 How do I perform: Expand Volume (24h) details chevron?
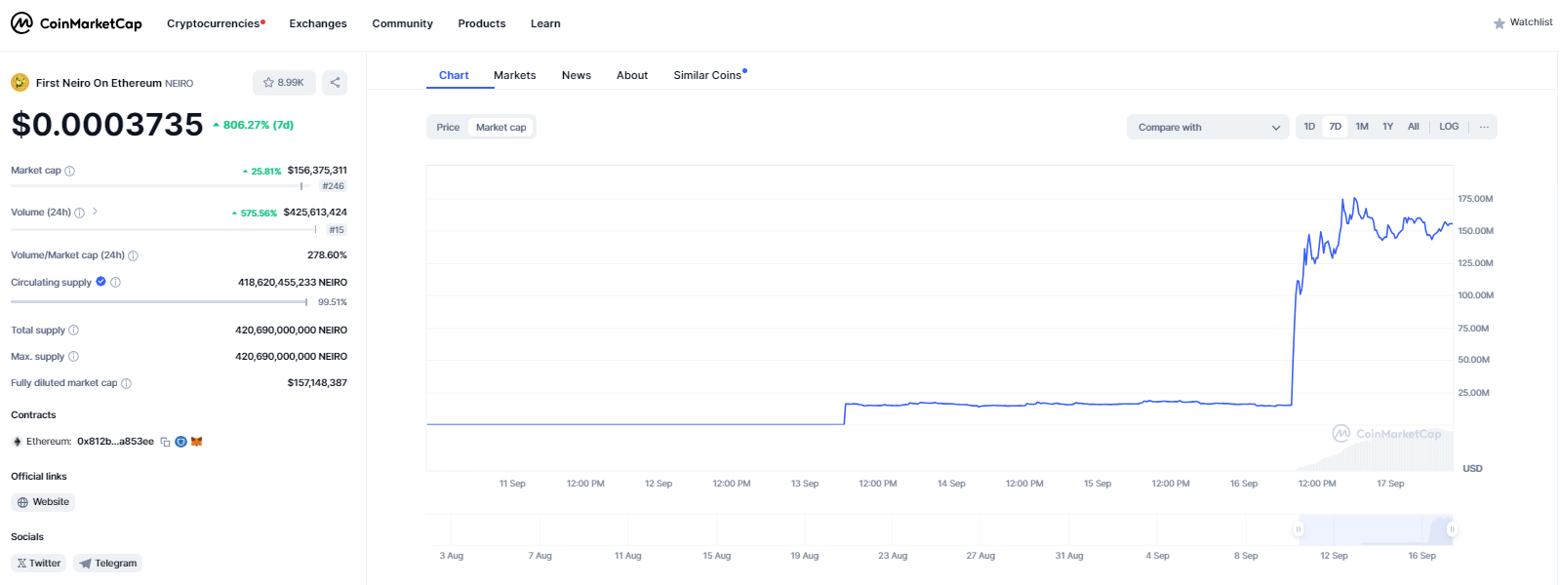pyautogui.click(x=95, y=212)
